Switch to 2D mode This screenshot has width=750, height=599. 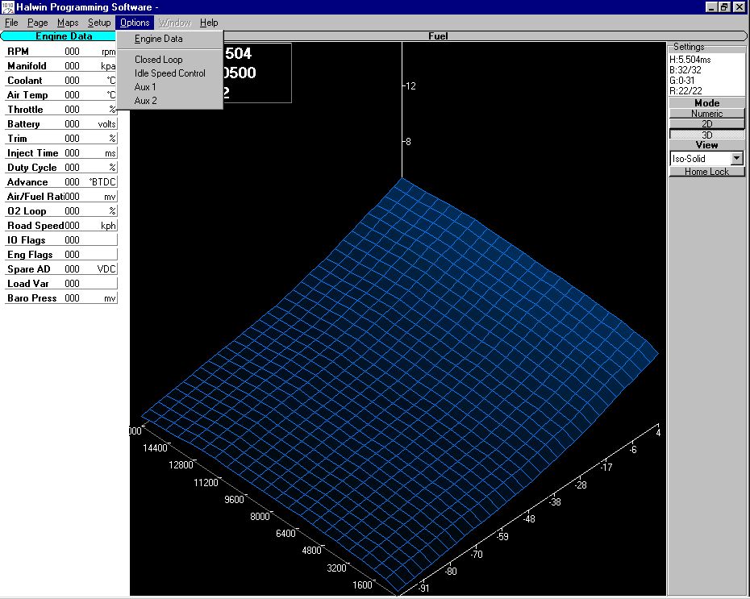[x=706, y=124]
